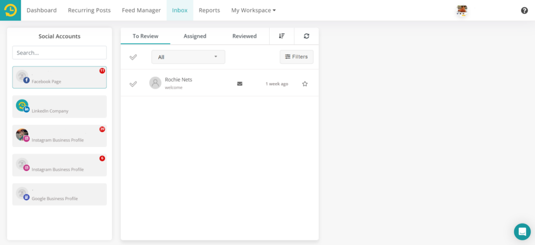Switch to the Reviewed tab
535x245 pixels.
245,36
